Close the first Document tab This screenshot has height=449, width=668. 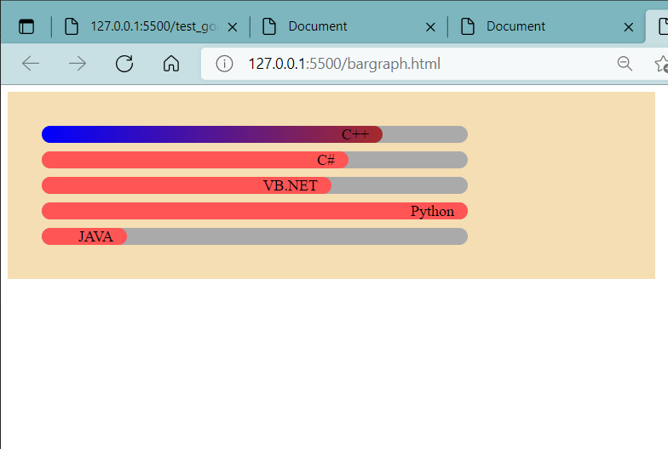431,27
